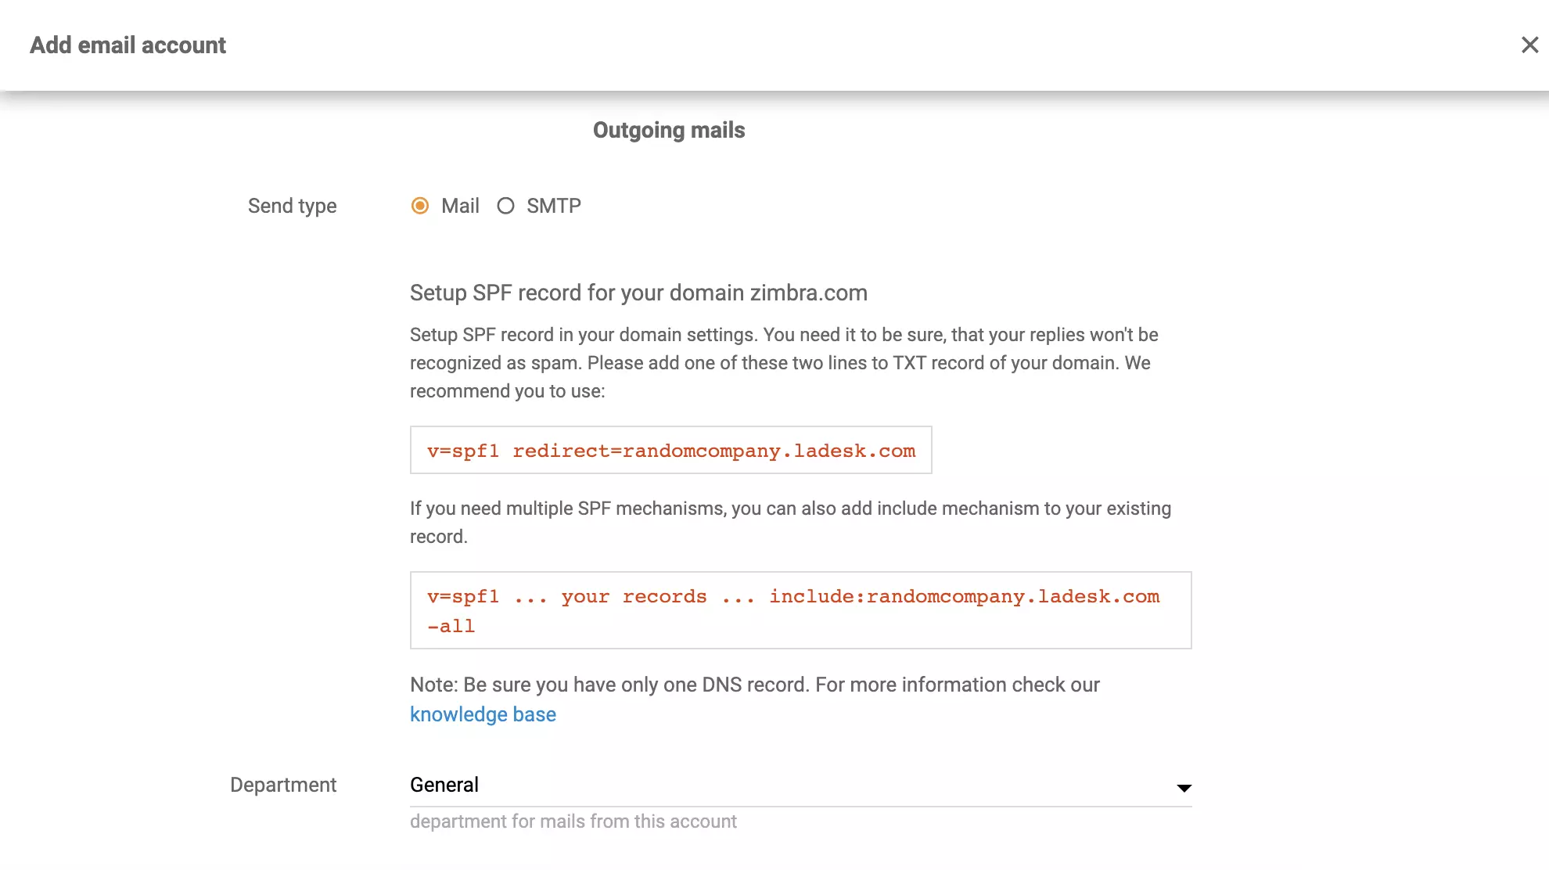Open the knowledge base link
The height and width of the screenshot is (870, 1549).
[483, 714]
